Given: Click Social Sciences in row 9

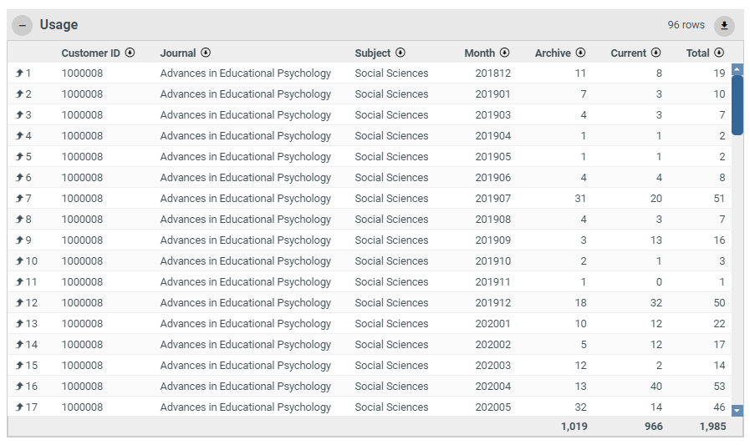Looking at the screenshot, I should [390, 240].
